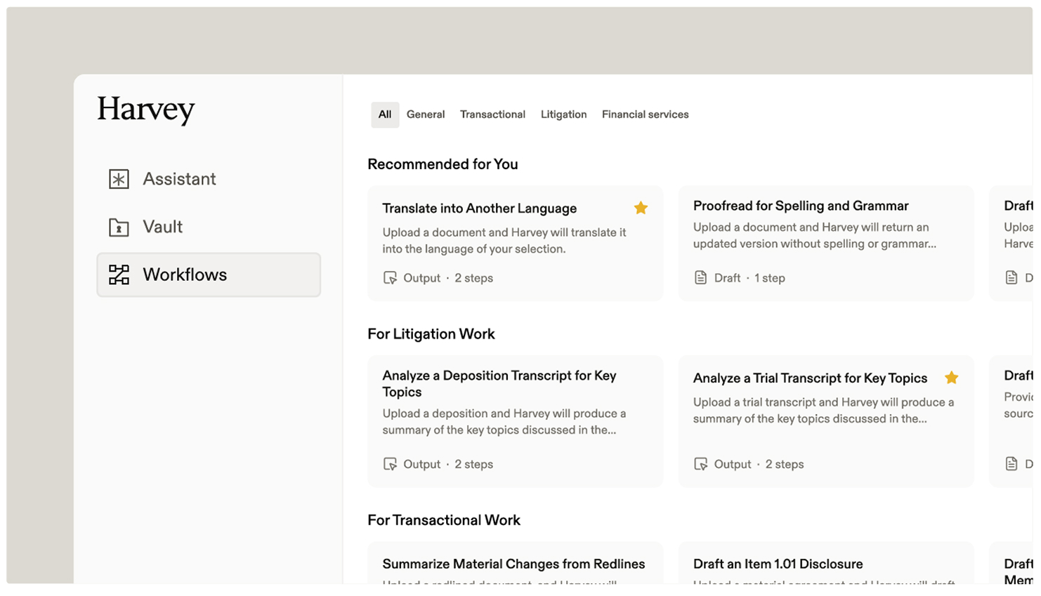Click Output icon on Deposition Transcript card

point(390,464)
